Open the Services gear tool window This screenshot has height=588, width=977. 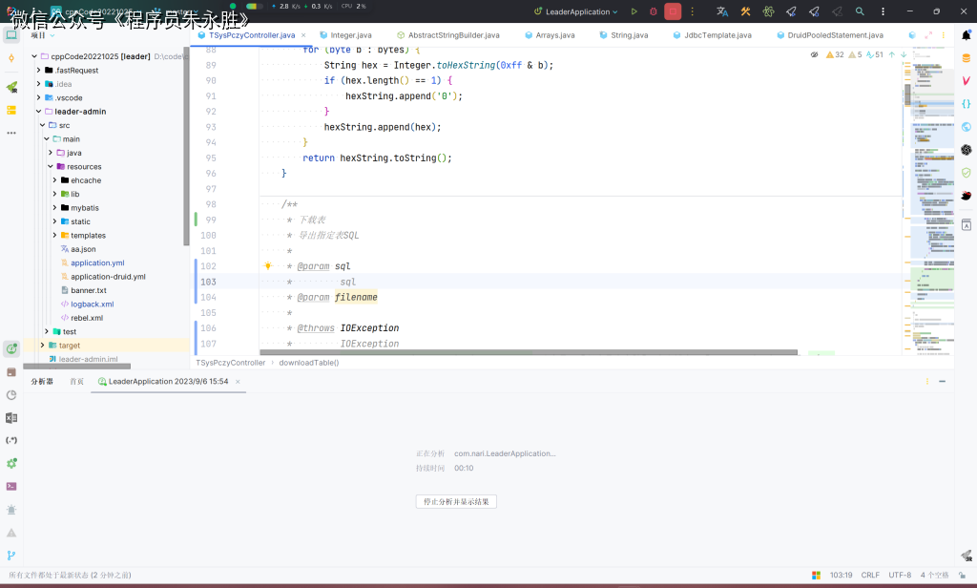[x=11, y=463]
